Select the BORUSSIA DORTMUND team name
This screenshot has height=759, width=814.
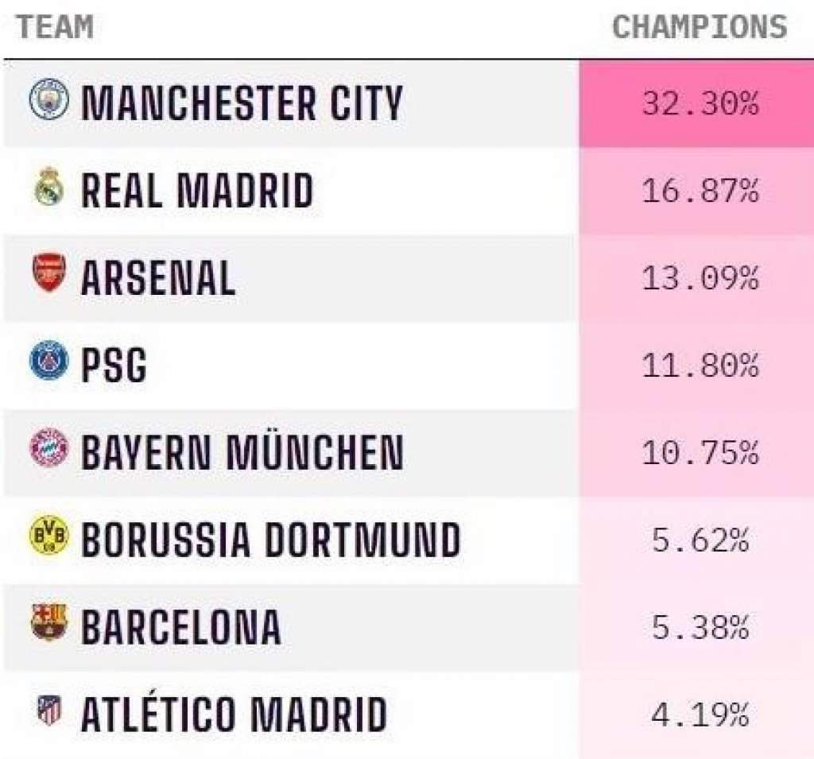coord(271,540)
